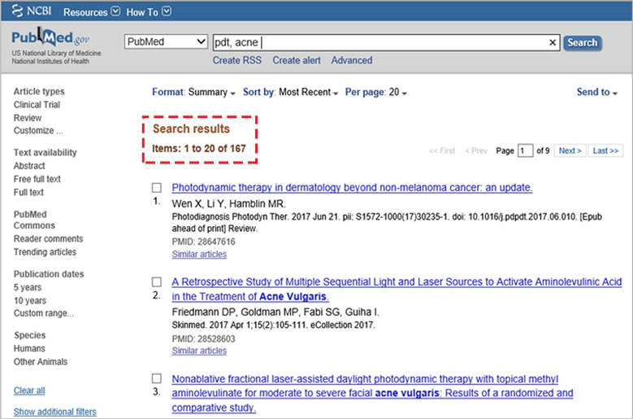Image resolution: width=633 pixels, height=419 pixels.
Task: Click authors Wen X, Li Y, Hamblin MR
Action: click(229, 203)
